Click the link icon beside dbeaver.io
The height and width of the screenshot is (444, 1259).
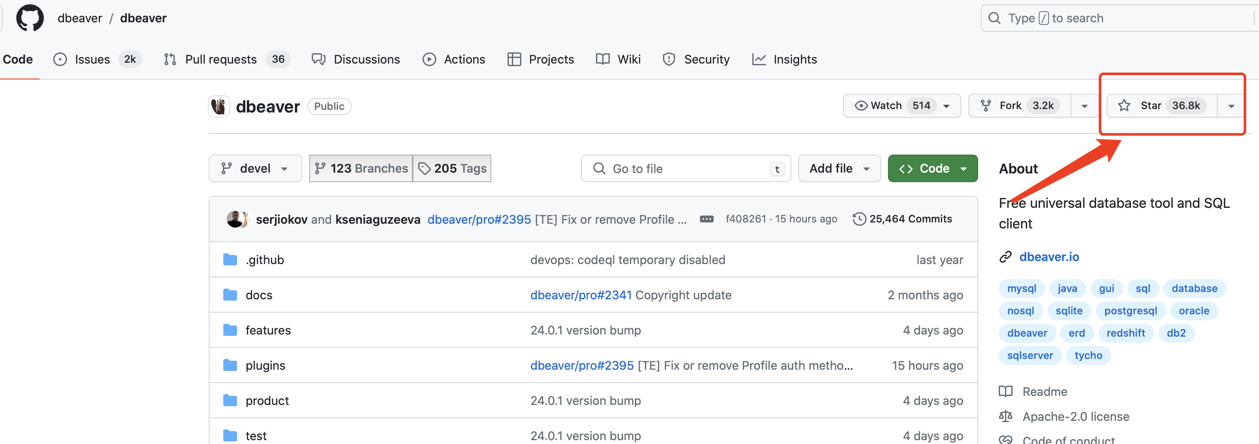(1005, 257)
